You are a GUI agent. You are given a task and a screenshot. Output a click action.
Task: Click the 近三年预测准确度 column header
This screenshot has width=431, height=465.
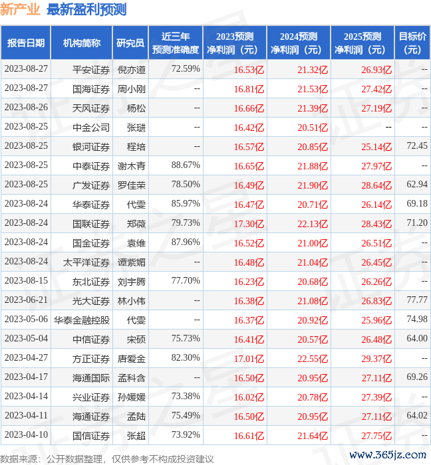coord(176,43)
